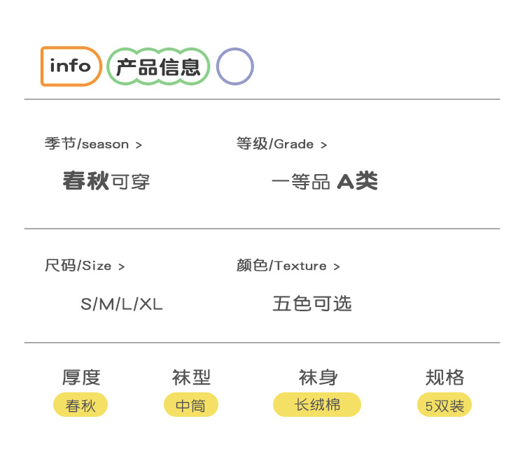Screen dimensions: 525x449
Task: Click the bold A类 text
Action: (357, 181)
